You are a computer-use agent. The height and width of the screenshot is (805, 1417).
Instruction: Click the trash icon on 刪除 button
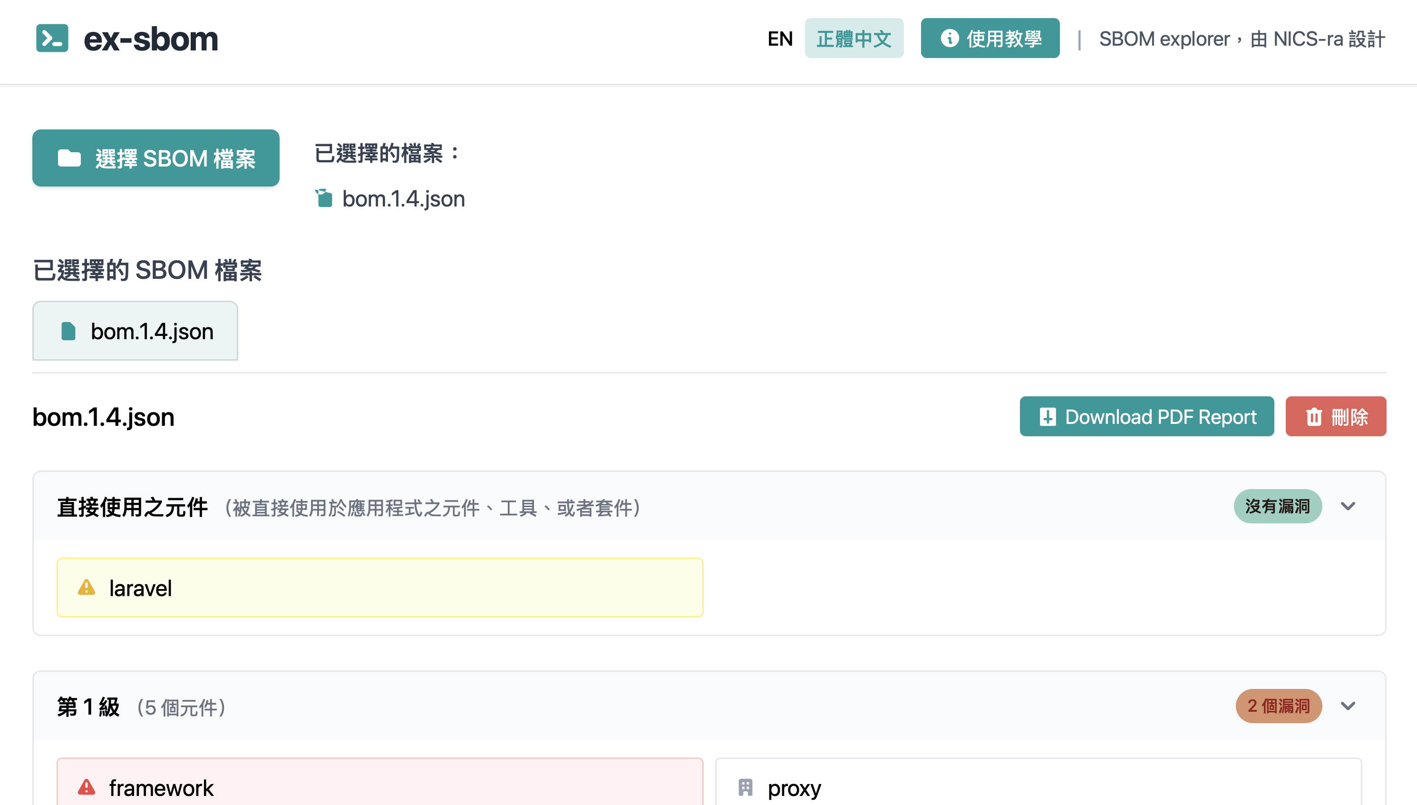click(x=1314, y=416)
